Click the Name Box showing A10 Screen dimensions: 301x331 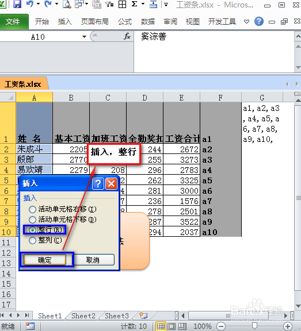point(38,37)
